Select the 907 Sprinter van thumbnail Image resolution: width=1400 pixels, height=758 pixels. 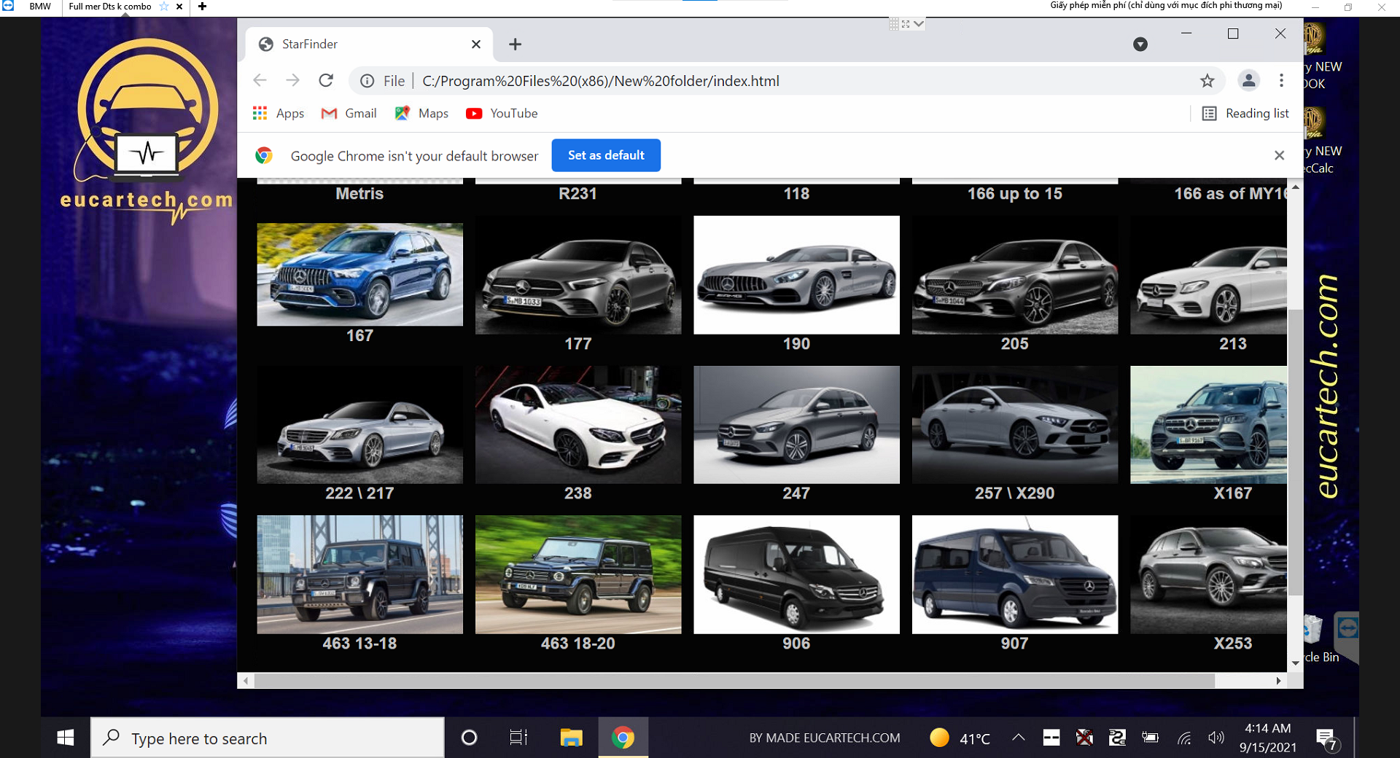1015,575
